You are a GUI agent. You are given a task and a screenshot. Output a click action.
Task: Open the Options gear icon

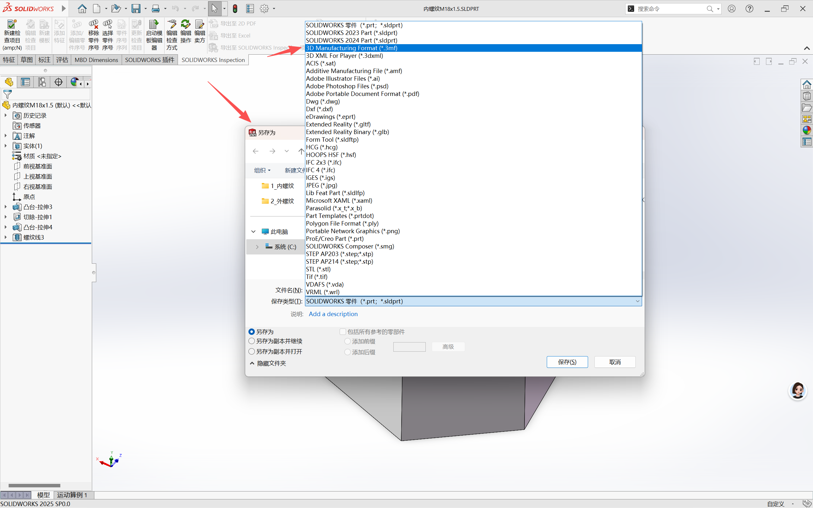click(264, 9)
